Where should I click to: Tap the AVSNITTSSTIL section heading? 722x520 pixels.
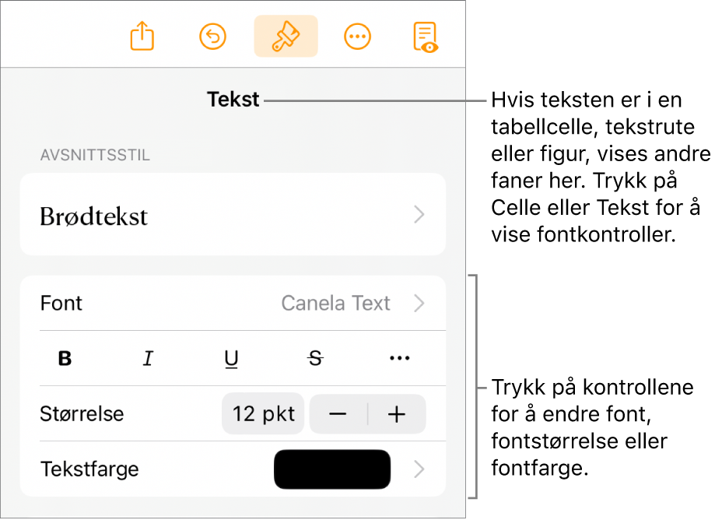(x=95, y=155)
